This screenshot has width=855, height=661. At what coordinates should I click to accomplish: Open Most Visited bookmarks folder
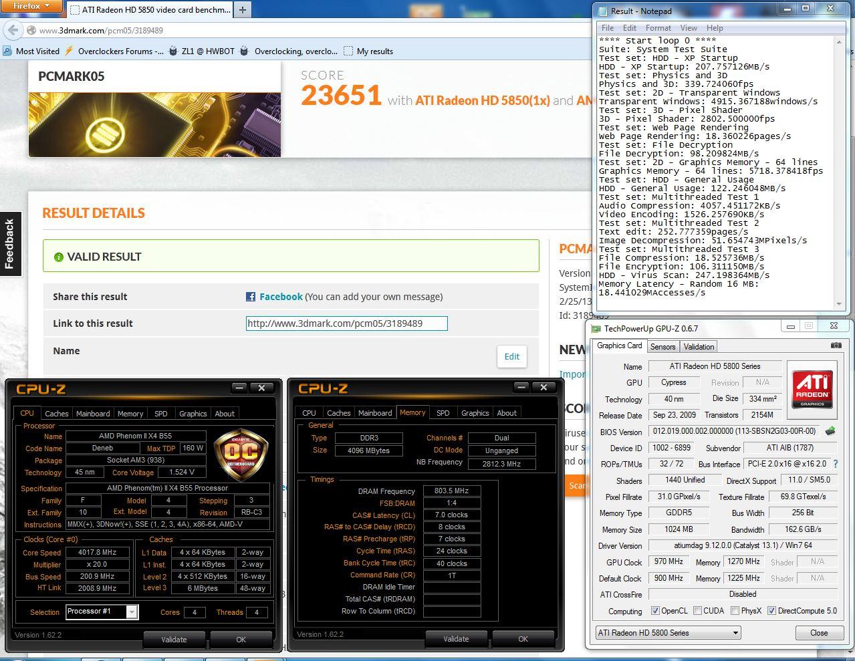coord(31,51)
